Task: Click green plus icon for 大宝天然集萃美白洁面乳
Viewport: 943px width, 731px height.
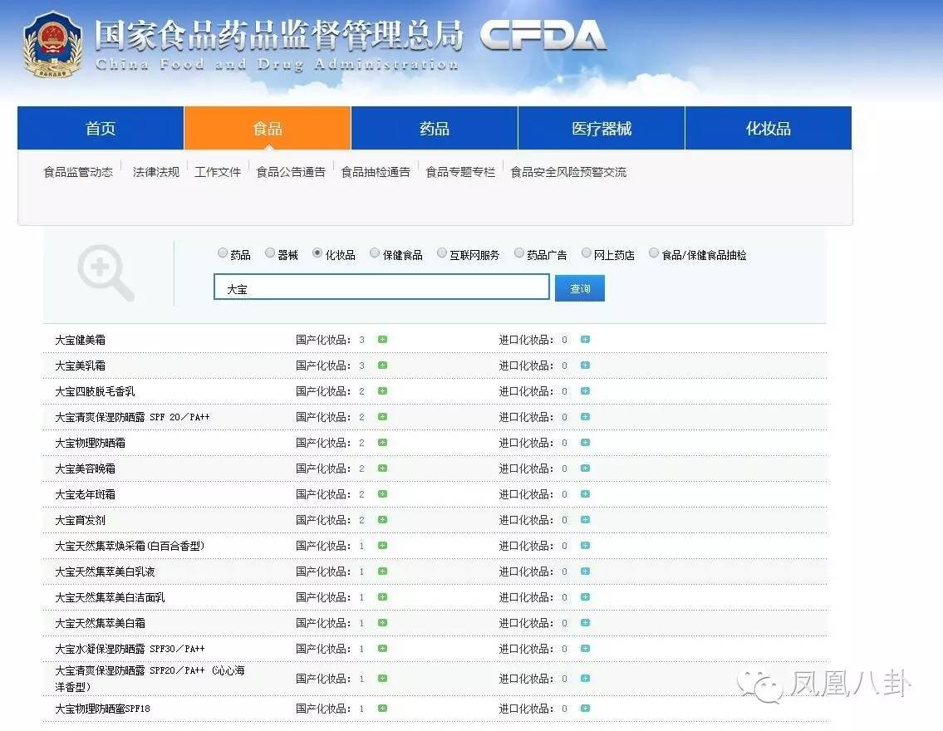Action: pyautogui.click(x=382, y=597)
